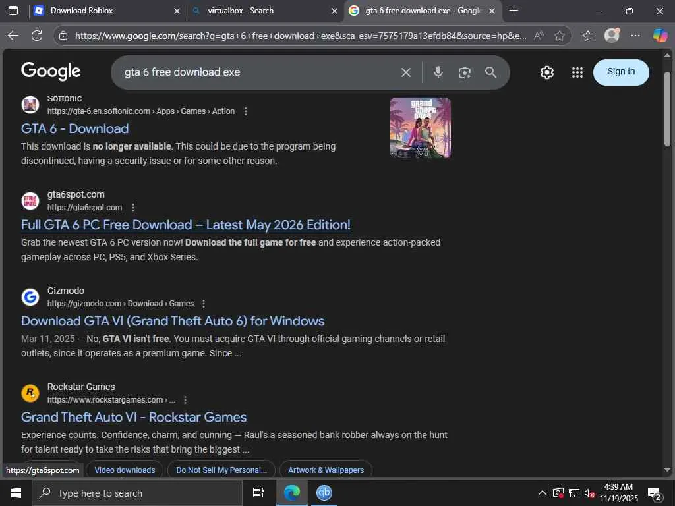675x506 pixels.
Task: Refresh the current page
Action: coord(37,36)
